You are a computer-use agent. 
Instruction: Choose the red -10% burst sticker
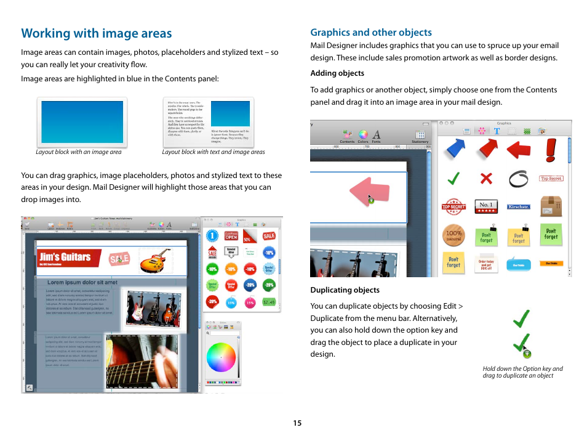(x=250, y=269)
